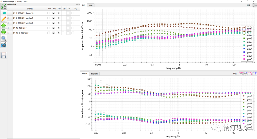Click the green down arrow button

pos(4,32)
